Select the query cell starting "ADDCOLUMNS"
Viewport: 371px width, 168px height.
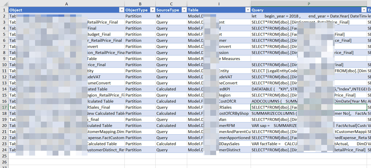(x=309, y=101)
